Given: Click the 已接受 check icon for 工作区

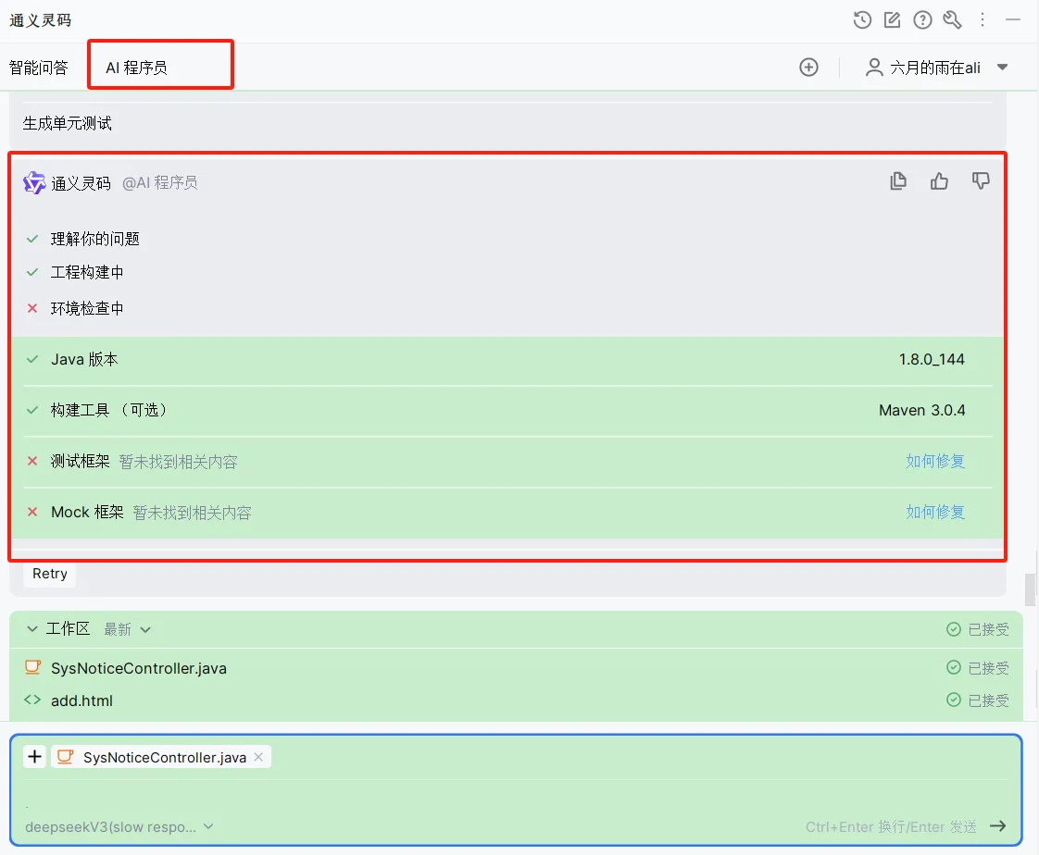Looking at the screenshot, I should click(x=954, y=629).
